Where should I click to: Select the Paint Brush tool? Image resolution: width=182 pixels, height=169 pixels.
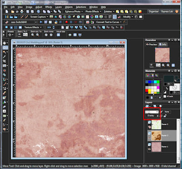(5, 84)
